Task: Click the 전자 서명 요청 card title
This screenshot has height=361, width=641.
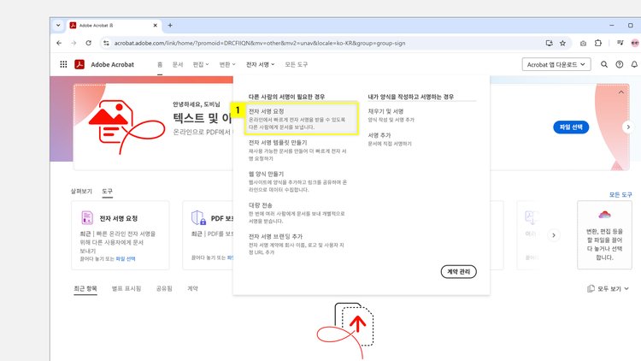Action: (x=119, y=218)
